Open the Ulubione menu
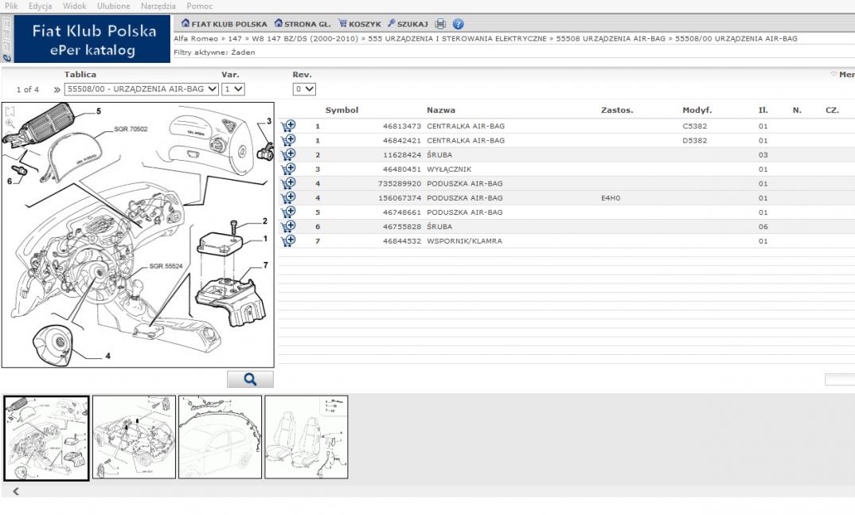 click(113, 6)
